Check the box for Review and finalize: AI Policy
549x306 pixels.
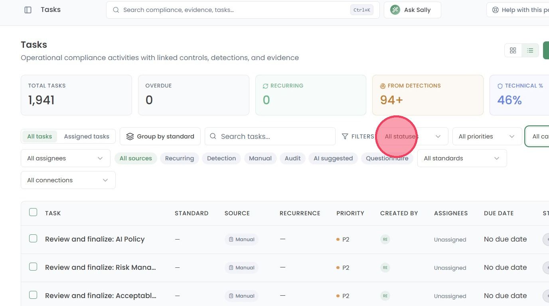(33, 239)
